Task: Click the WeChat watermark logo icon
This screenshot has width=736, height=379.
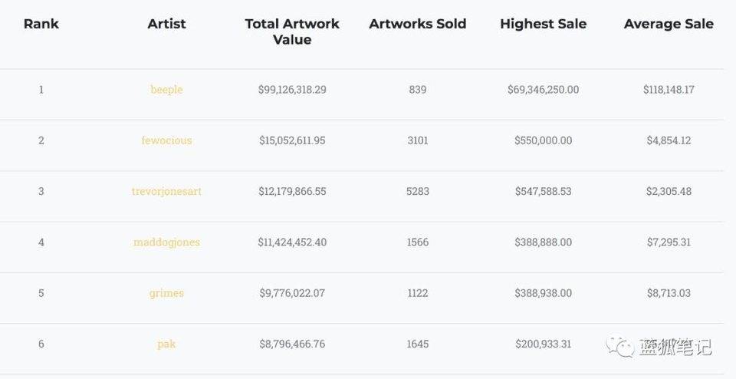Action: 621,348
